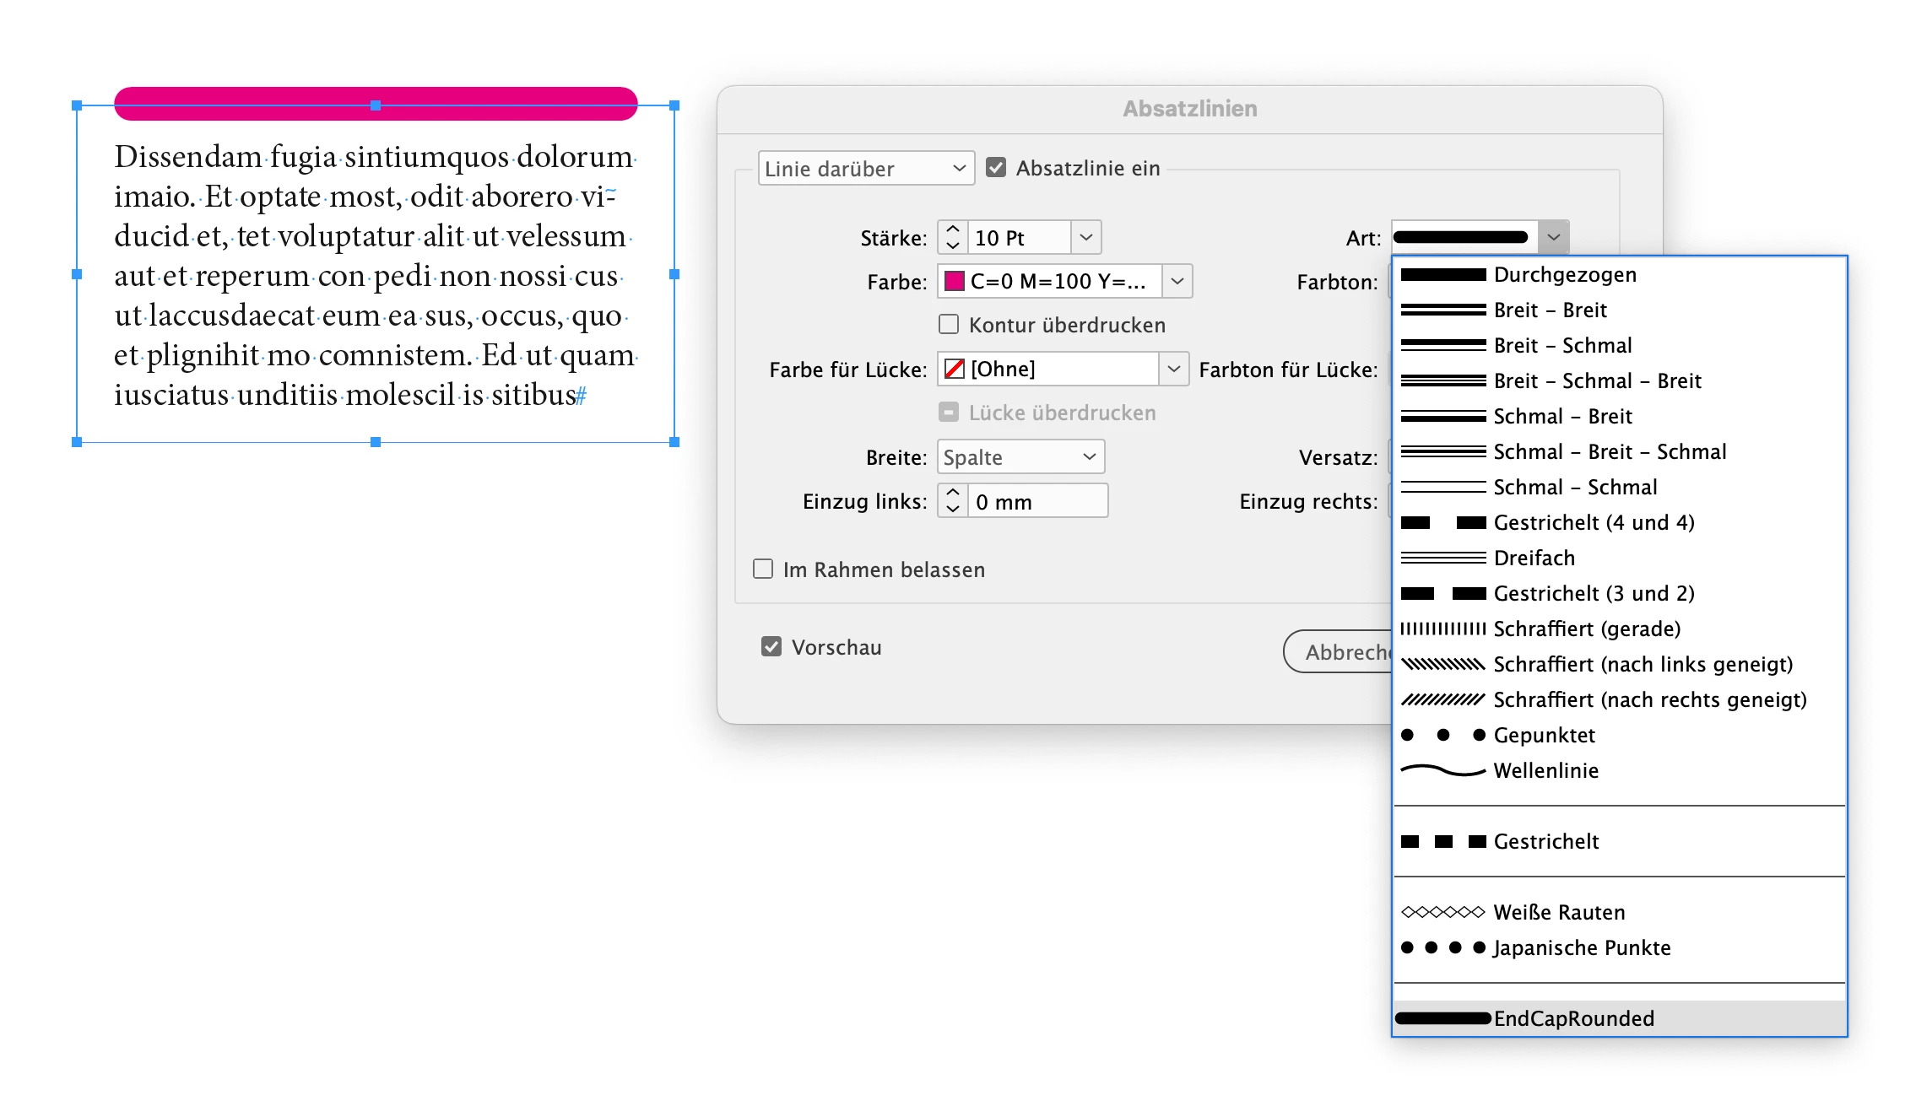This screenshot has height=1117, width=1916.
Task: Disable the Absatzlinie ein checkbox
Action: click(996, 168)
